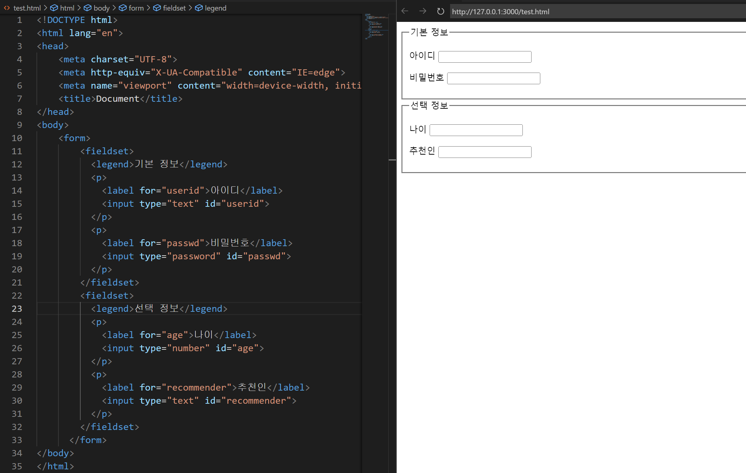
Task: Expand the fieldset breadcrumb item
Action: coord(174,8)
